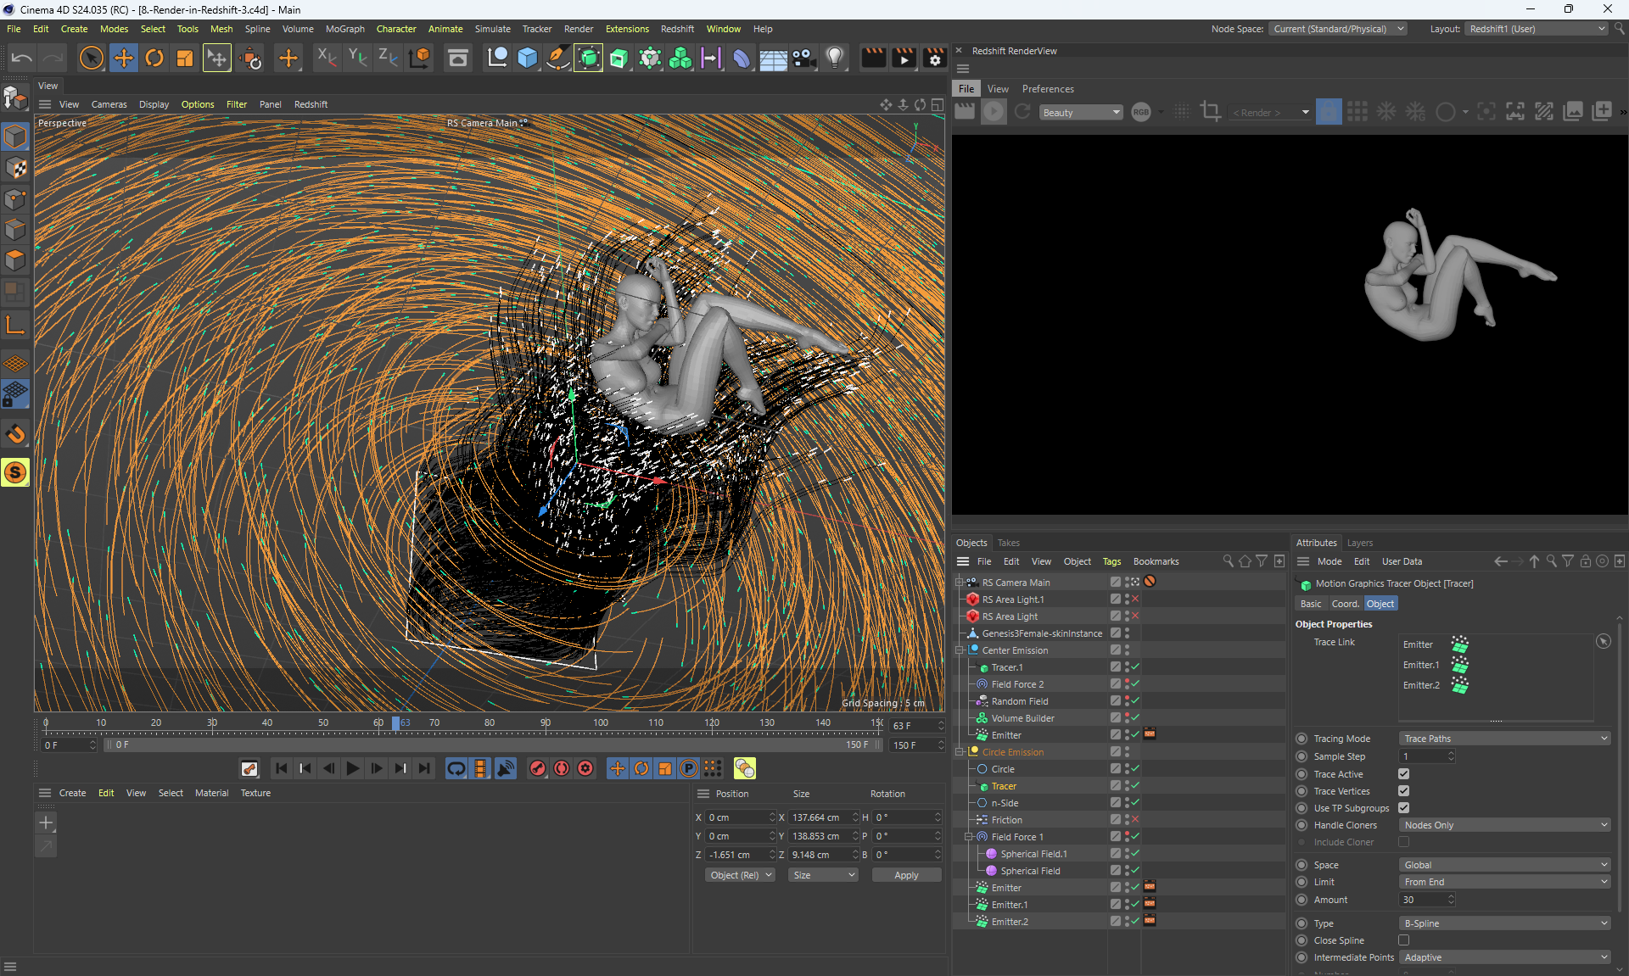Open Edit Render Settings icon
The height and width of the screenshot is (976, 1629).
click(x=934, y=58)
